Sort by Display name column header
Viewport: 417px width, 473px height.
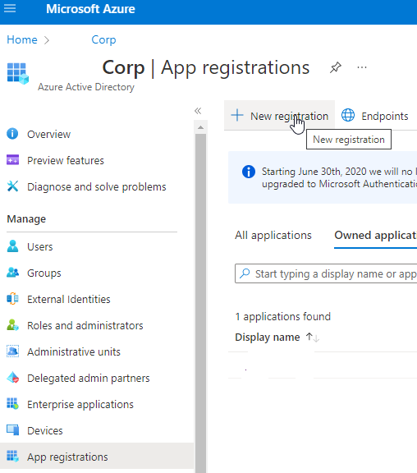click(x=267, y=338)
